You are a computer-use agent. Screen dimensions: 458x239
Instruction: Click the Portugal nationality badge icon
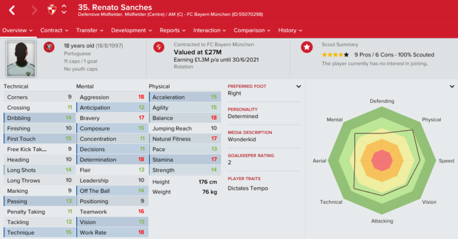point(49,47)
